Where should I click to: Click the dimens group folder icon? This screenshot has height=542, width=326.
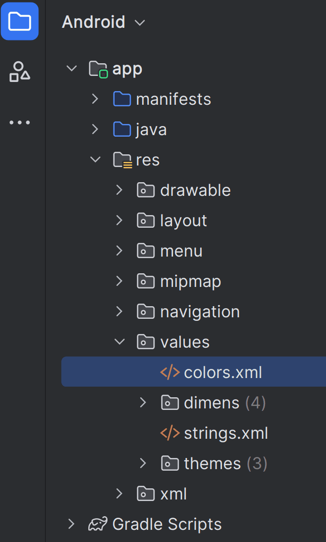click(170, 403)
